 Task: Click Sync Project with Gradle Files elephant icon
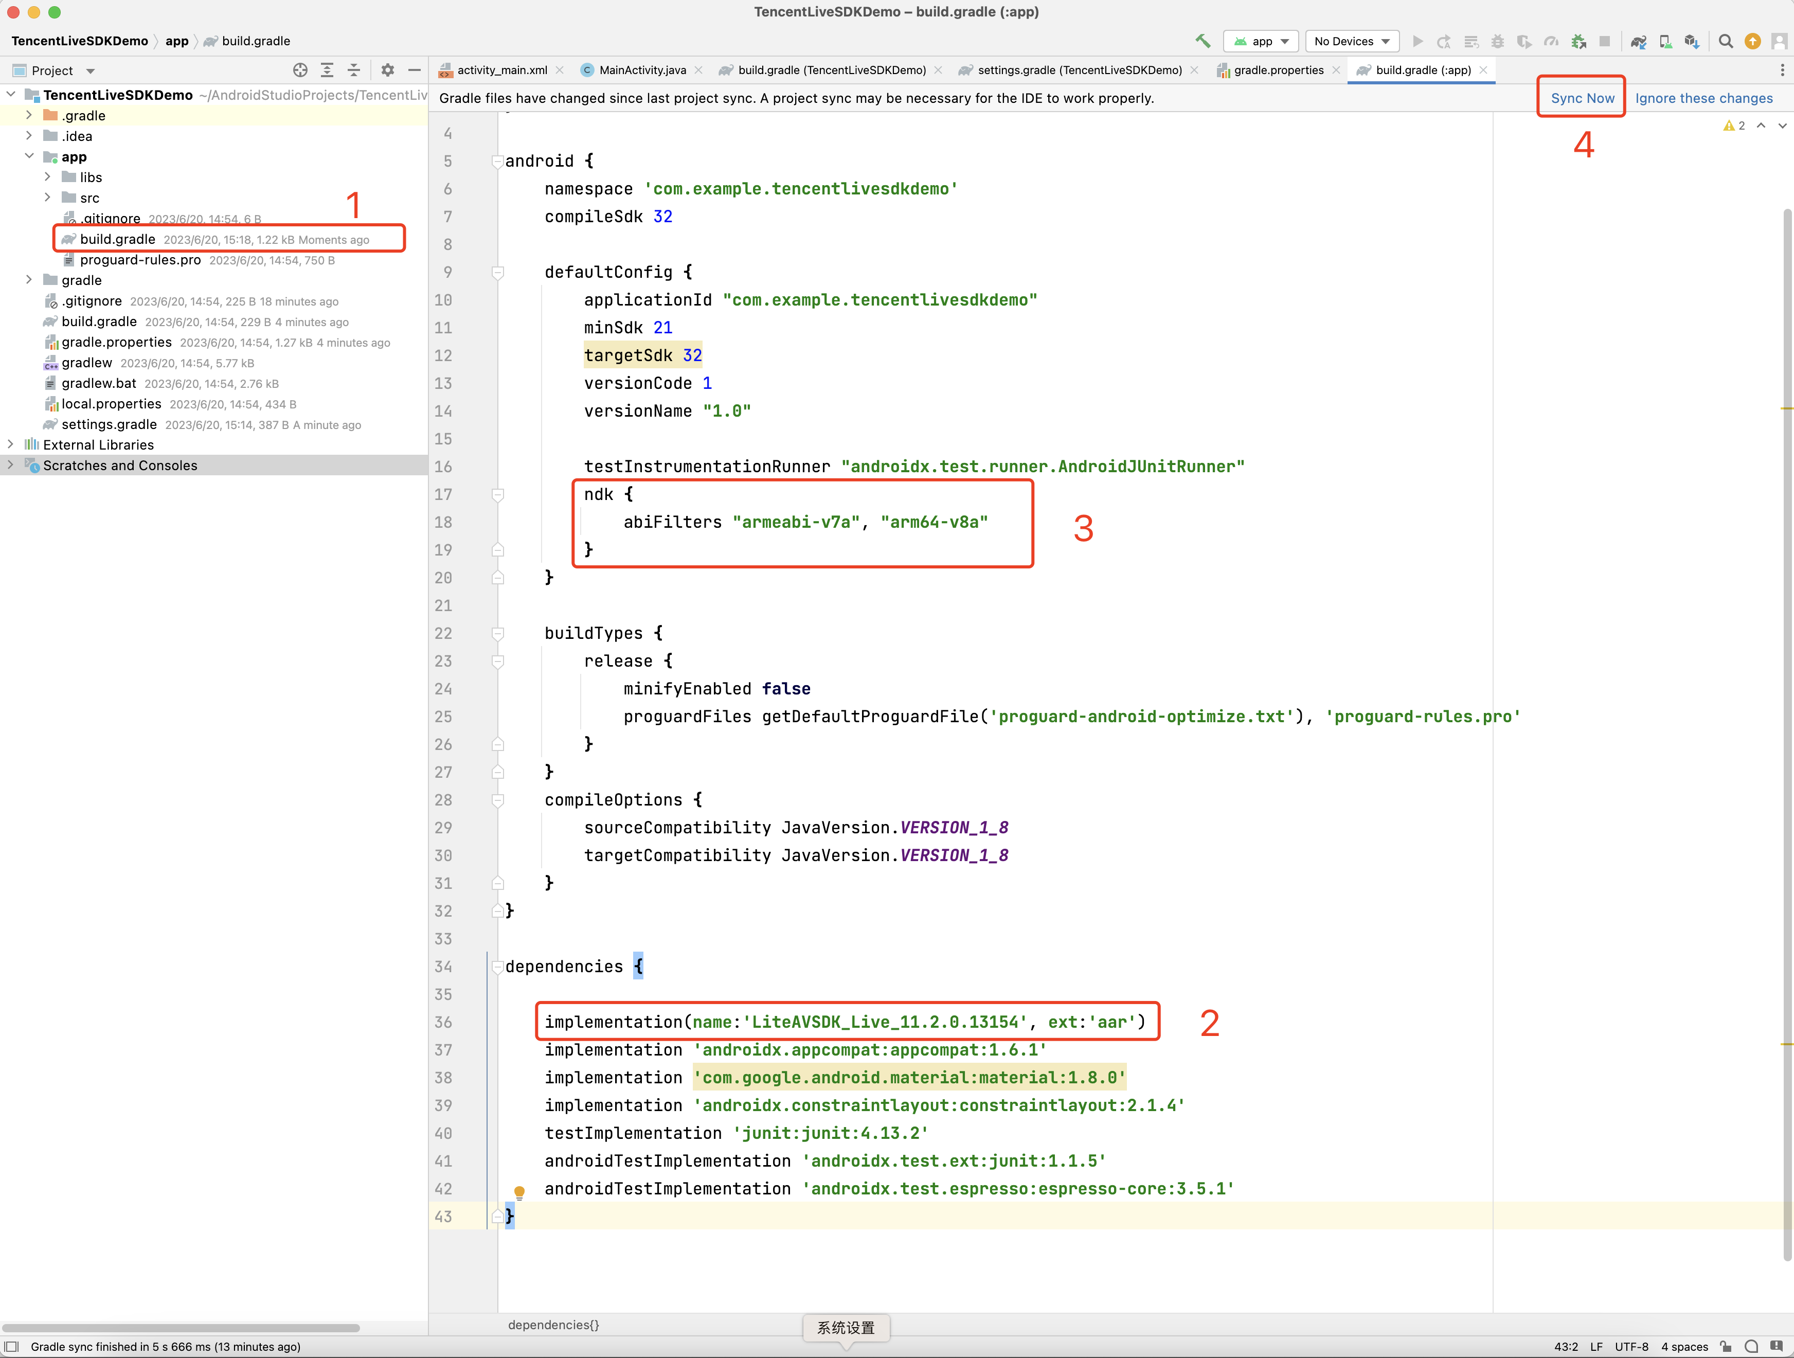click(1638, 41)
